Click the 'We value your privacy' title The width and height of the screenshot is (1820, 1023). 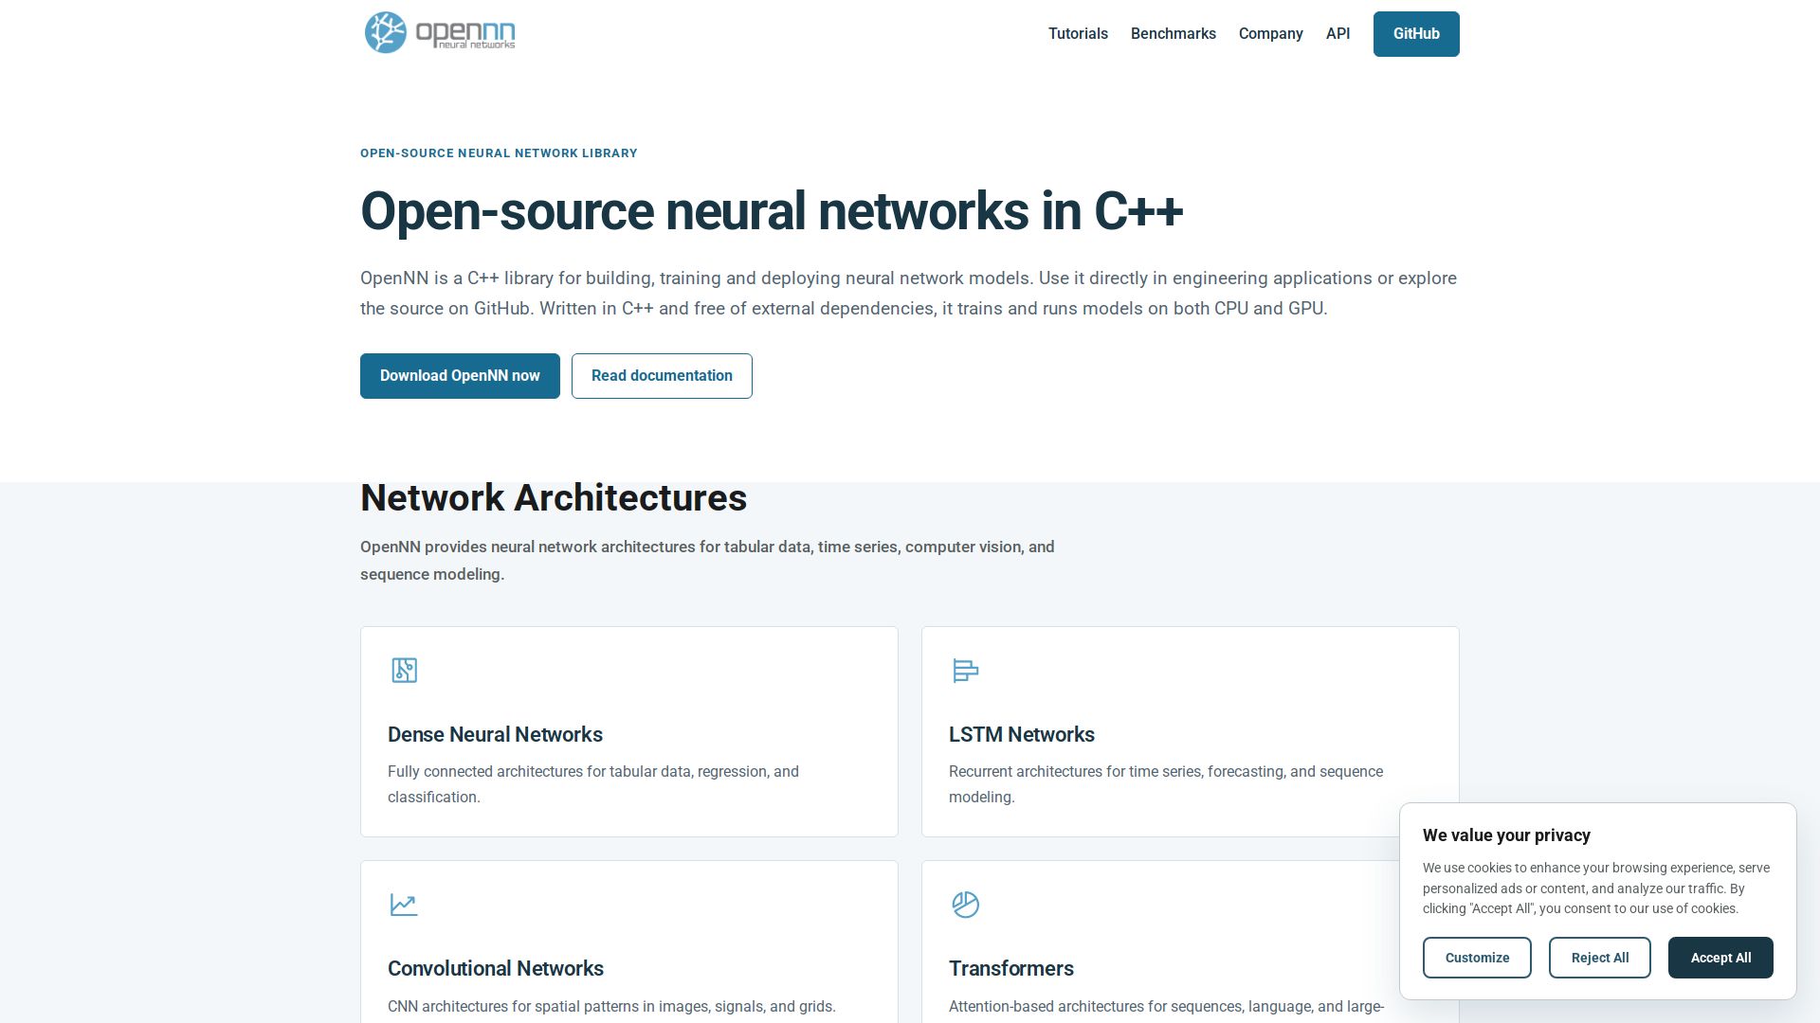pyautogui.click(x=1506, y=835)
